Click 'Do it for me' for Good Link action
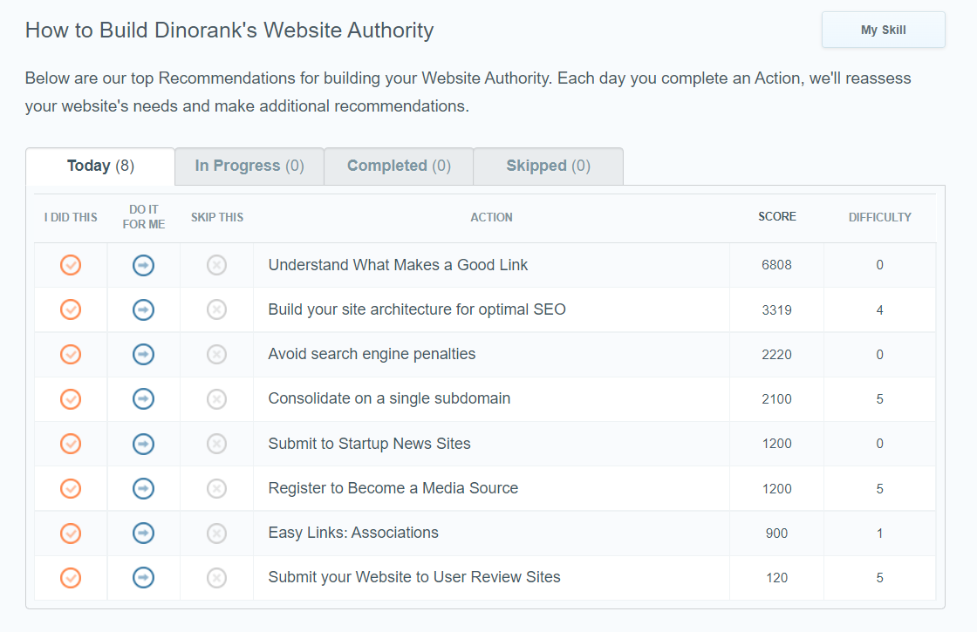977x632 pixels. (x=143, y=265)
